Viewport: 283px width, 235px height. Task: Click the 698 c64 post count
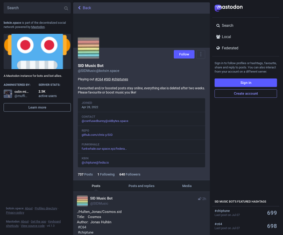(272, 226)
